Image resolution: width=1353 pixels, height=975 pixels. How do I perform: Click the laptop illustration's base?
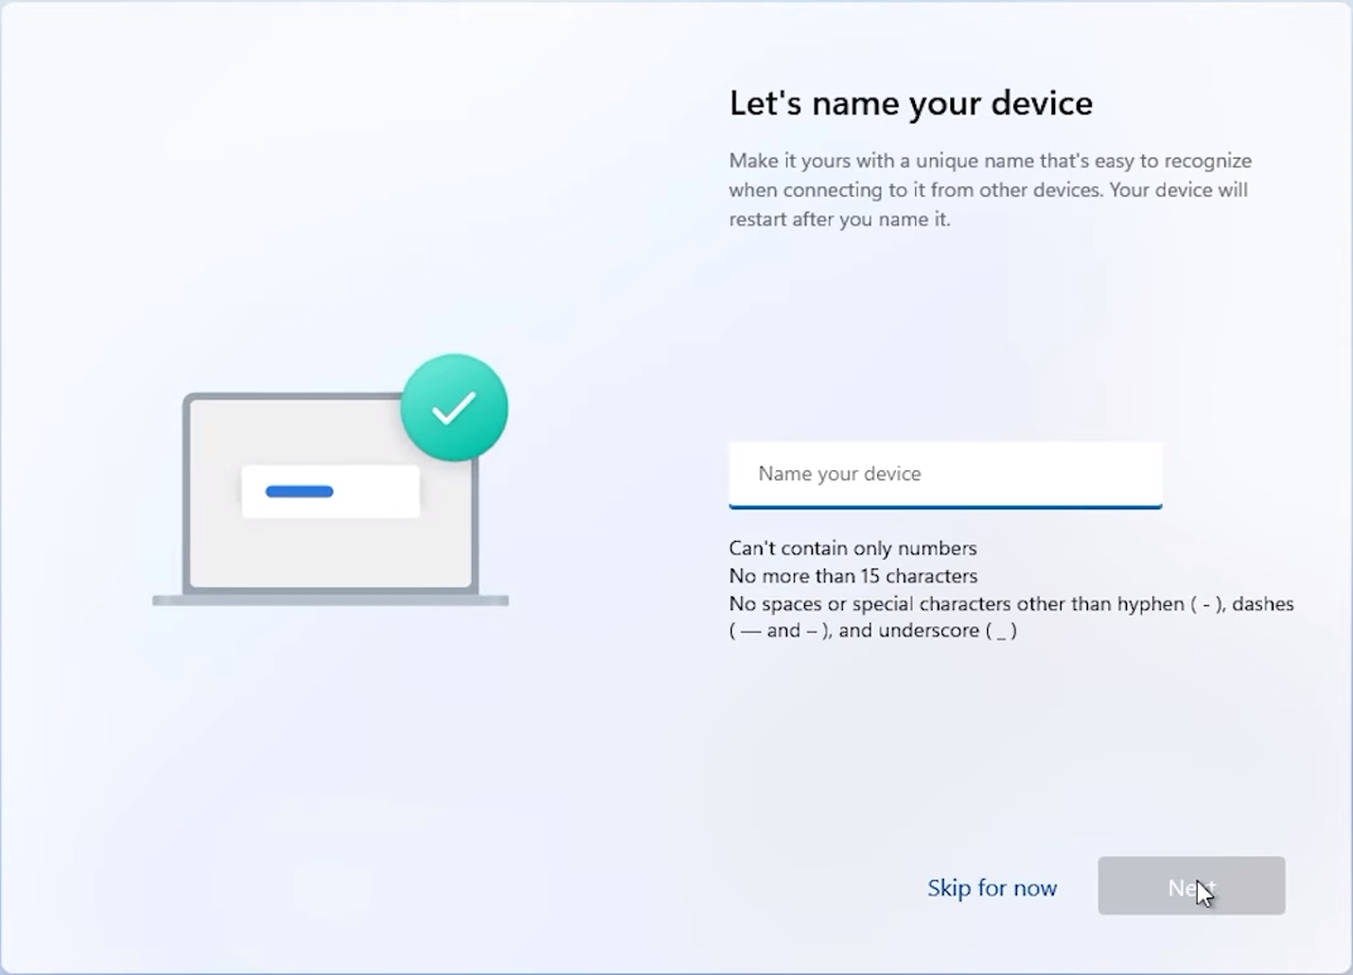pyautogui.click(x=330, y=601)
